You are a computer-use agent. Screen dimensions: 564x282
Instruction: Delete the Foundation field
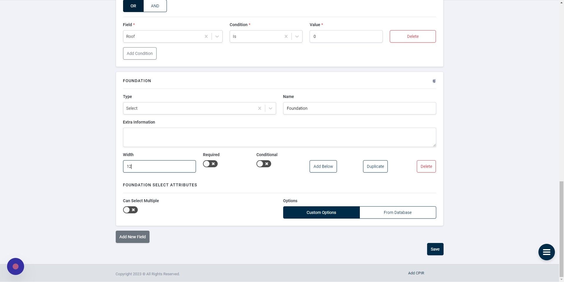[426, 166]
